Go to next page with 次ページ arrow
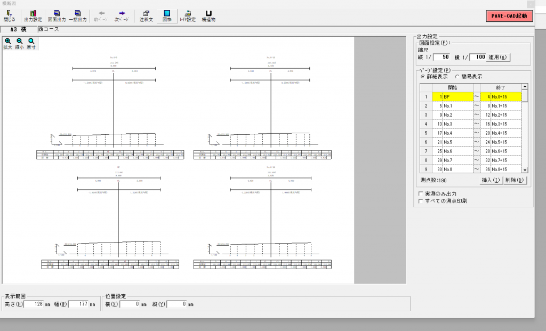 (122, 16)
